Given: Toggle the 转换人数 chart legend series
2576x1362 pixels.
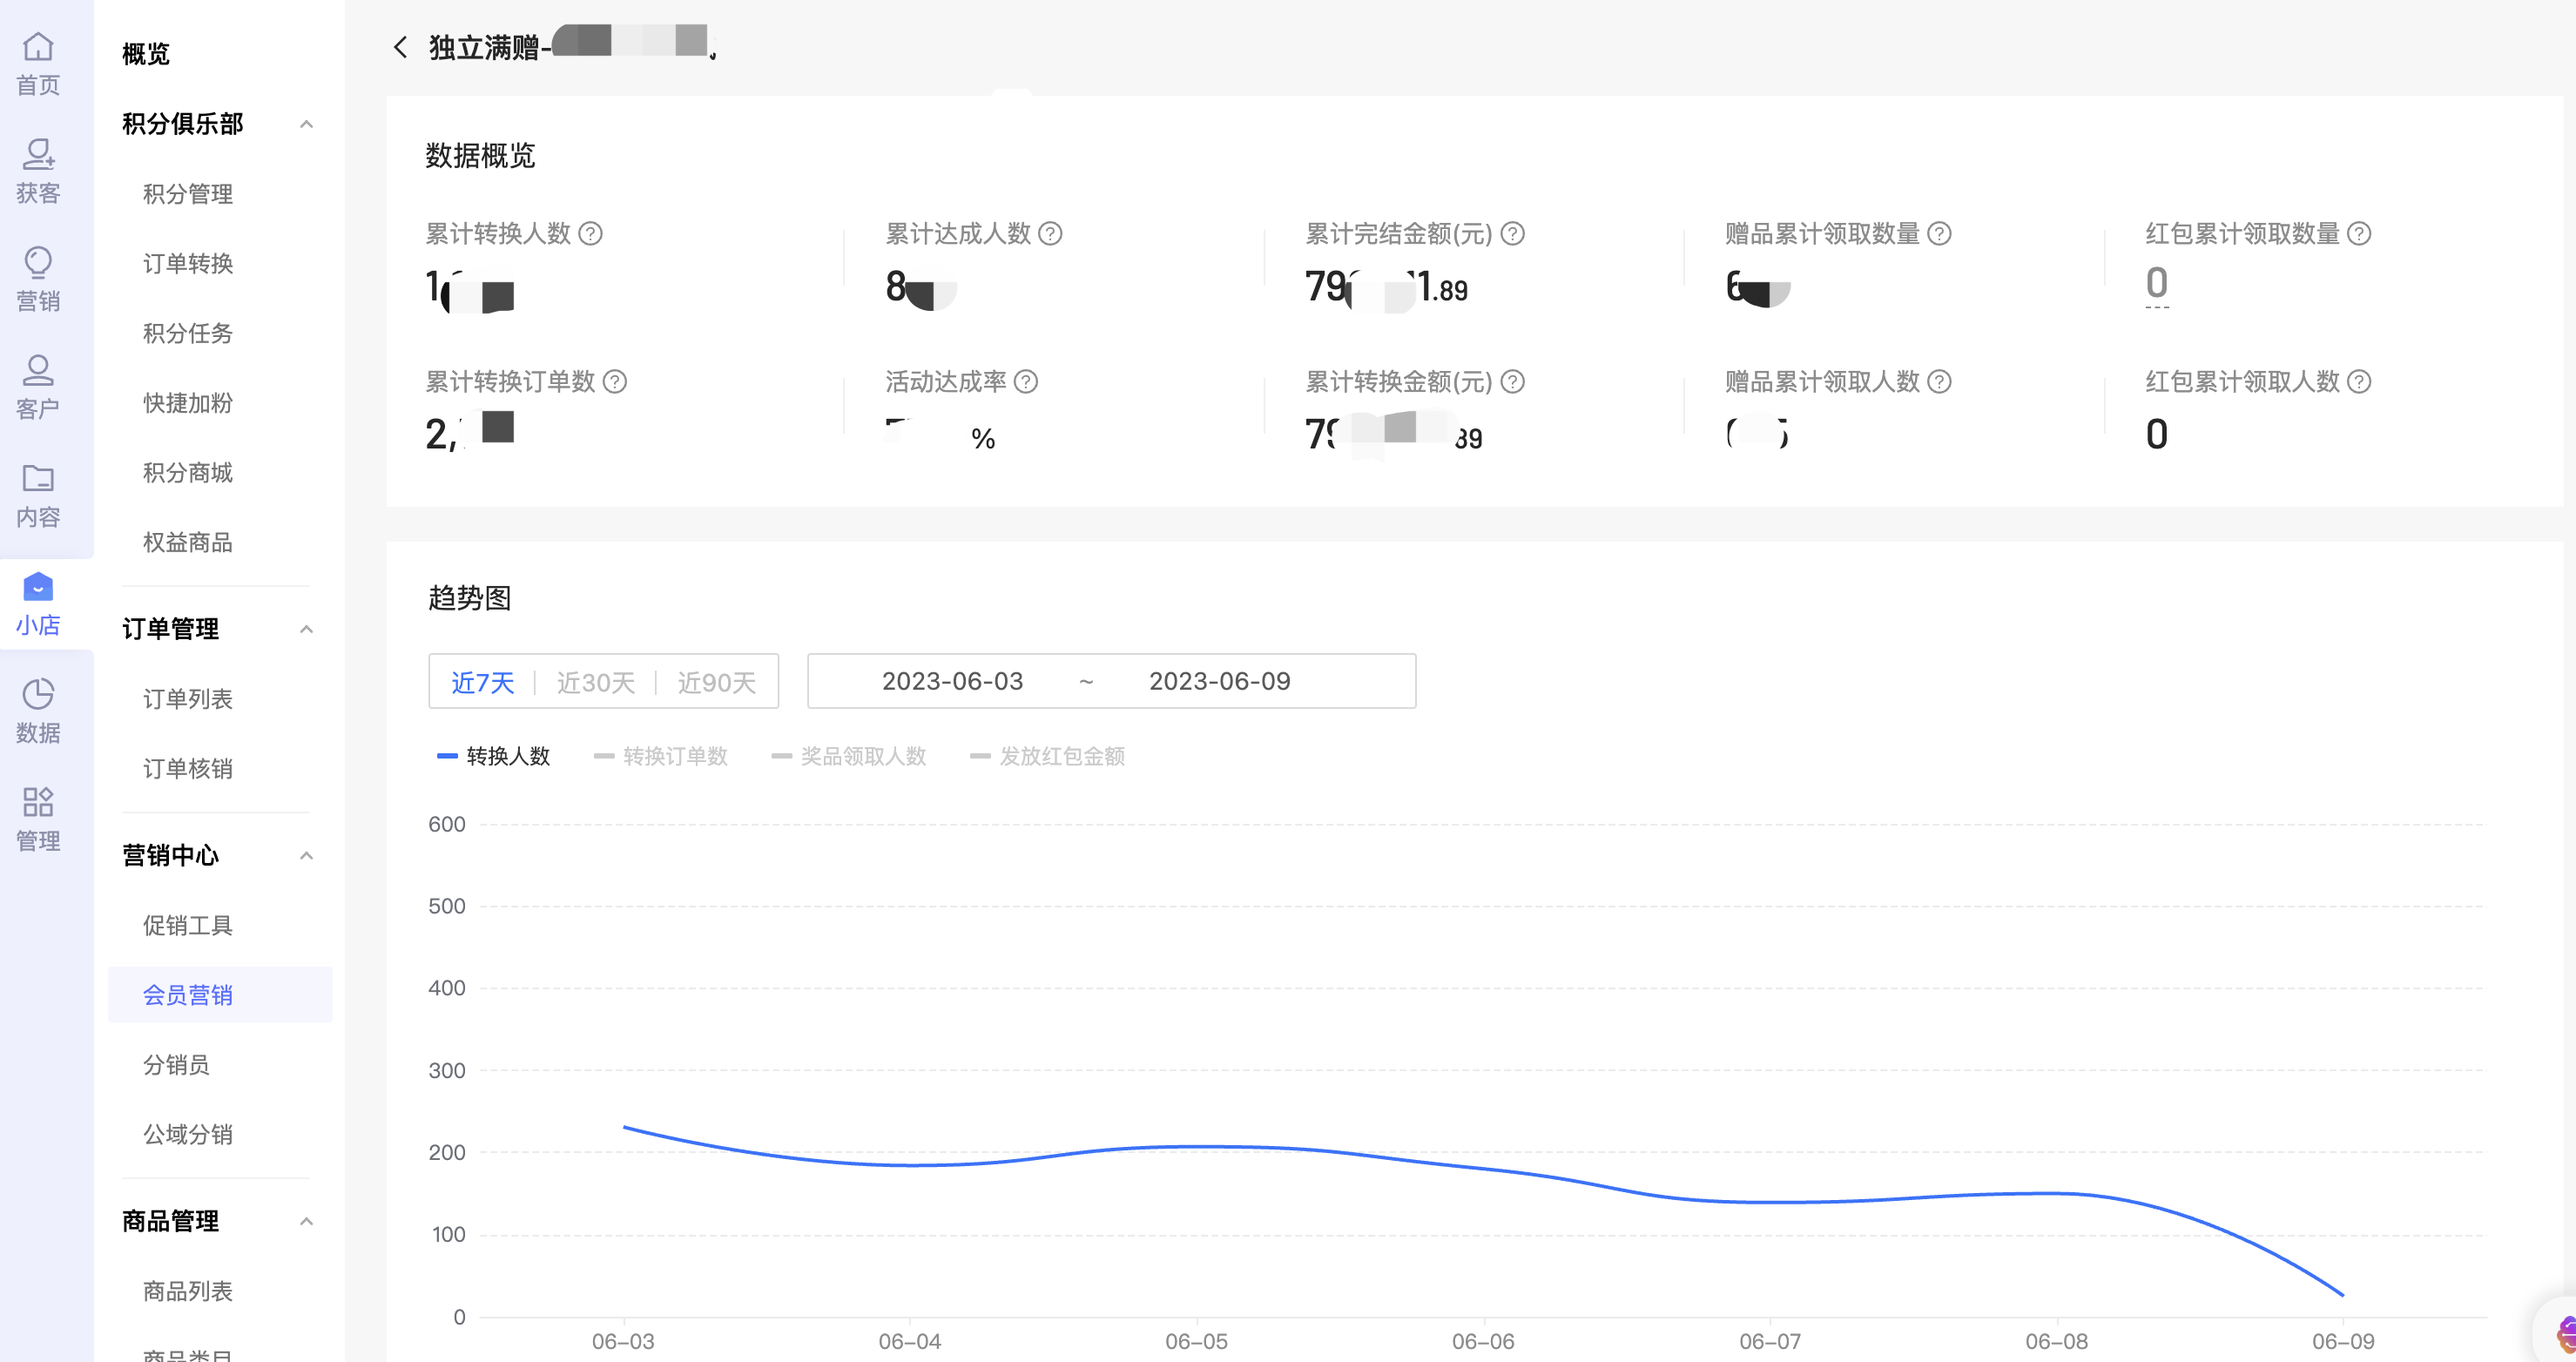Looking at the screenshot, I should pyautogui.click(x=494, y=756).
